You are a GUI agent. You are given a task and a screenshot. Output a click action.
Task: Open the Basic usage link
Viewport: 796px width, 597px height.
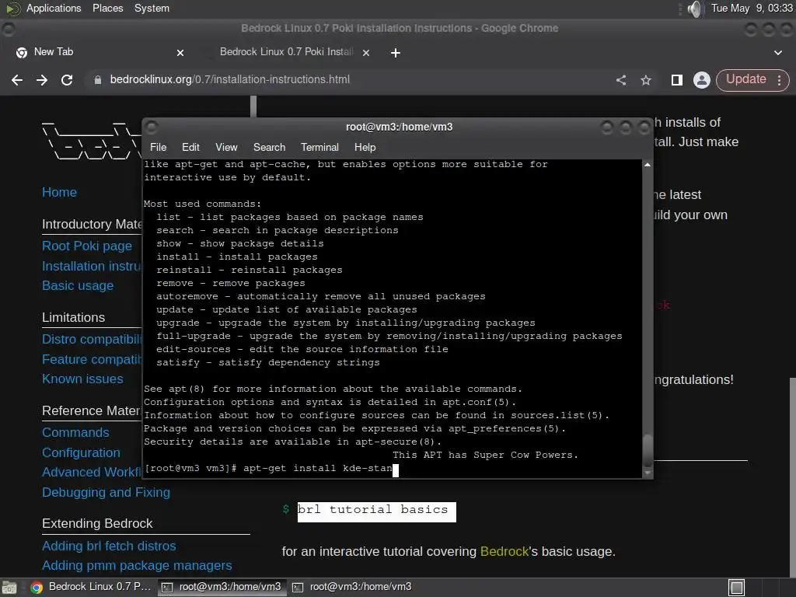(78, 286)
